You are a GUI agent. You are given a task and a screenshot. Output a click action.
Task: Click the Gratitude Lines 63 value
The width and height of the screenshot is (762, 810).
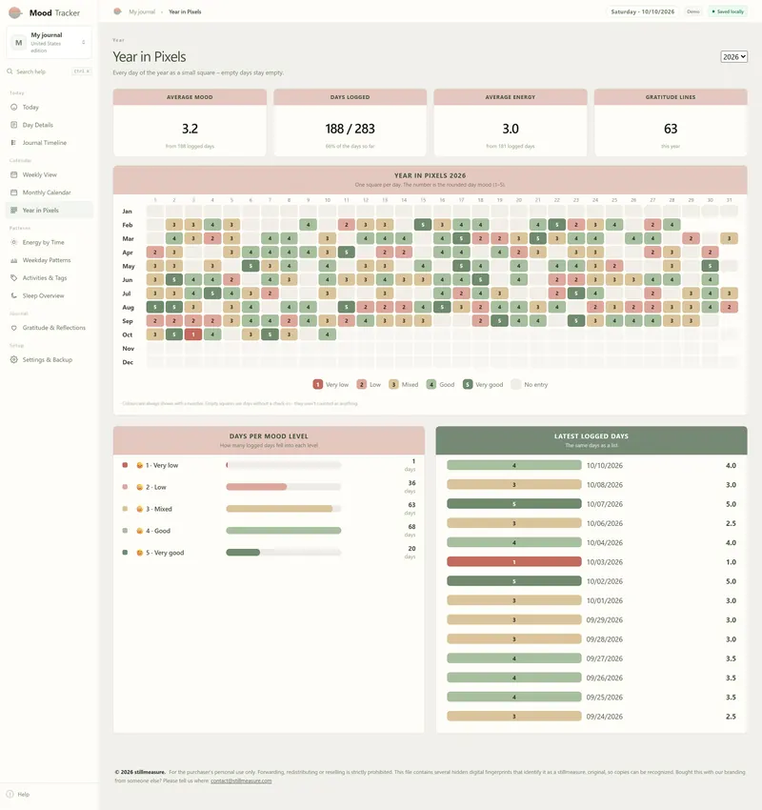point(671,129)
